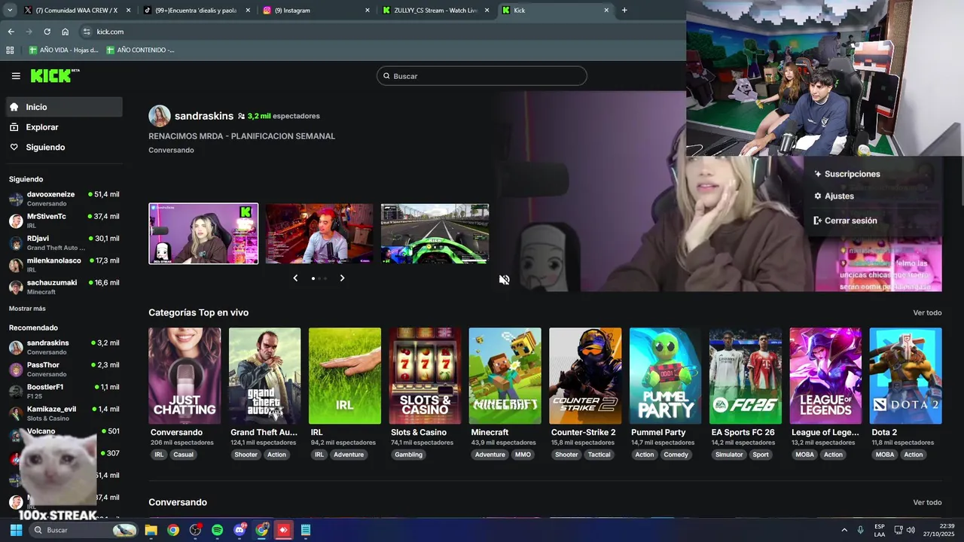
Task: Open Explorar in the sidebar
Action: (x=65, y=127)
